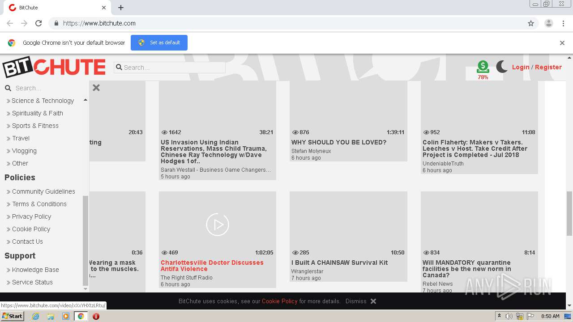Open Sports & Fitness category
The image size is (573, 322).
[x=35, y=126]
